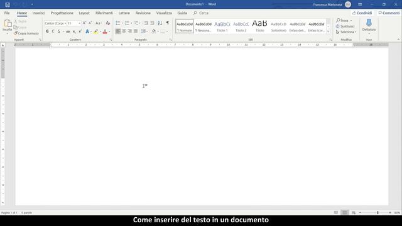Open line spacing dropdown
402x226 pixels.
click(x=144, y=31)
